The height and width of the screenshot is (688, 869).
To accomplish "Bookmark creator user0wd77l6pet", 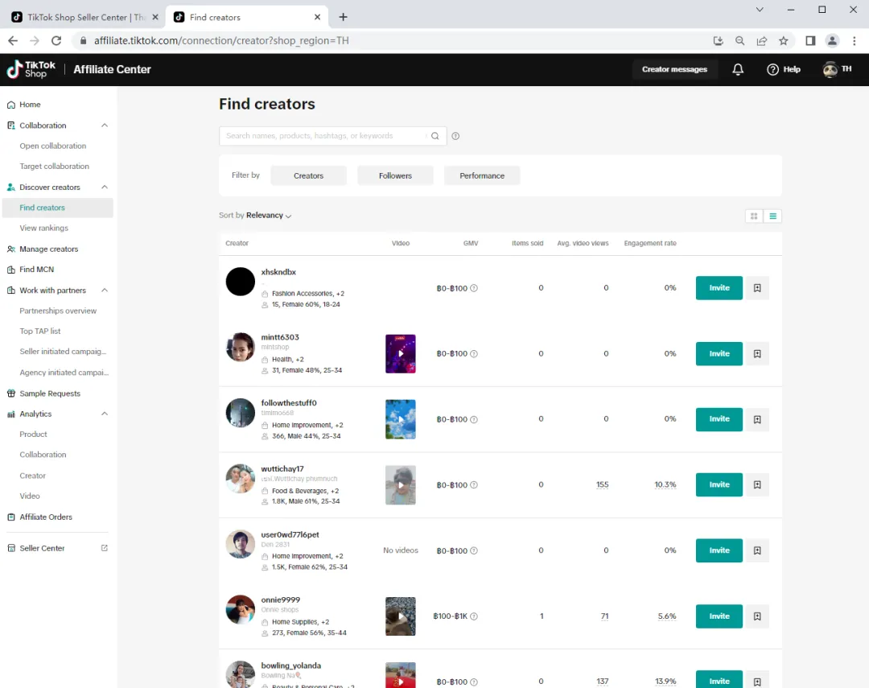I will [x=757, y=550].
